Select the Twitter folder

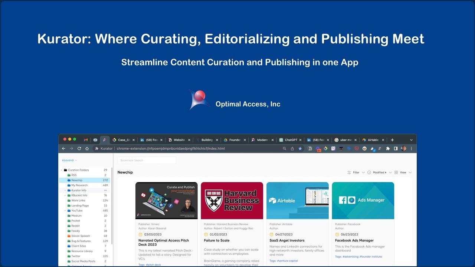[x=85, y=256]
